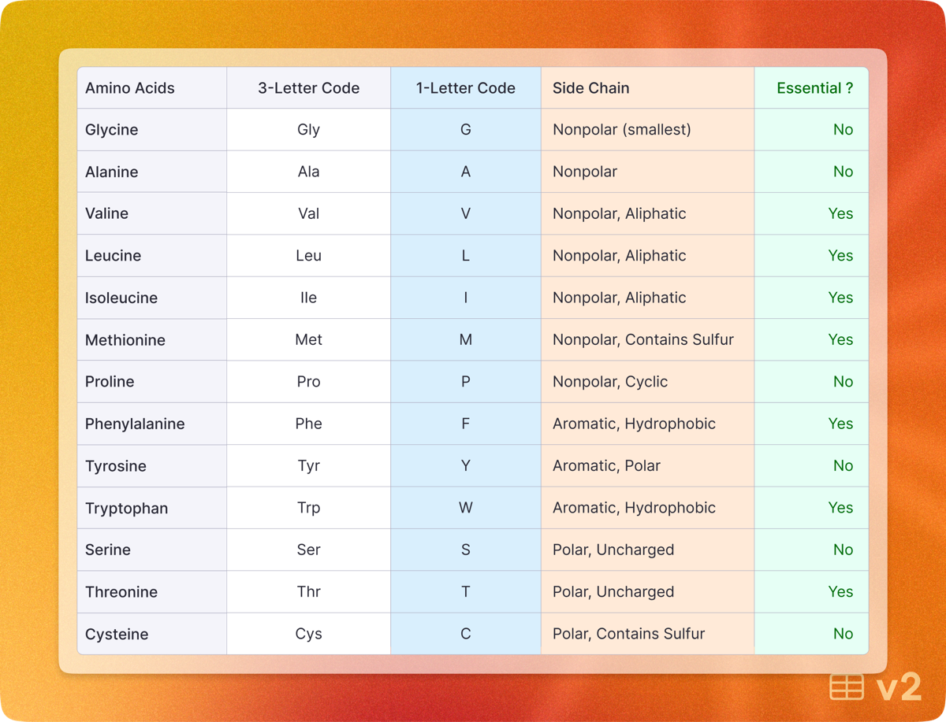946x722 pixels.
Task: Click the Side Chain column header
Action: [x=648, y=88]
